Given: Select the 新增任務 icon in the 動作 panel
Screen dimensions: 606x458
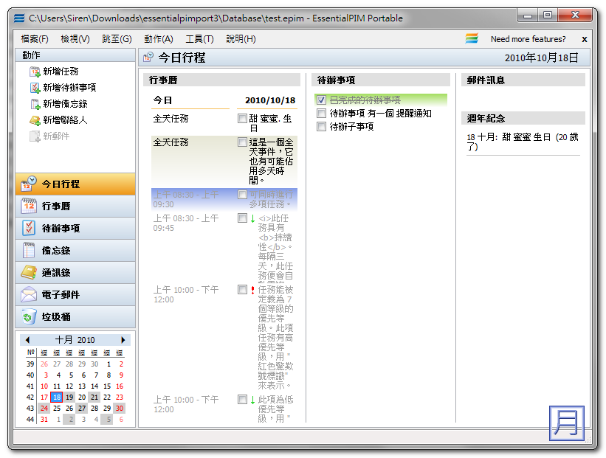Looking at the screenshot, I should pyautogui.click(x=33, y=70).
